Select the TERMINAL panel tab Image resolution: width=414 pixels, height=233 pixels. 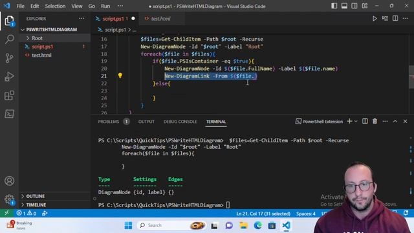(x=216, y=122)
